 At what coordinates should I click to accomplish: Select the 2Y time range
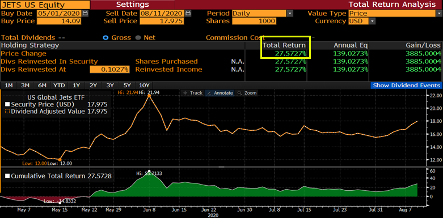pos(93,86)
